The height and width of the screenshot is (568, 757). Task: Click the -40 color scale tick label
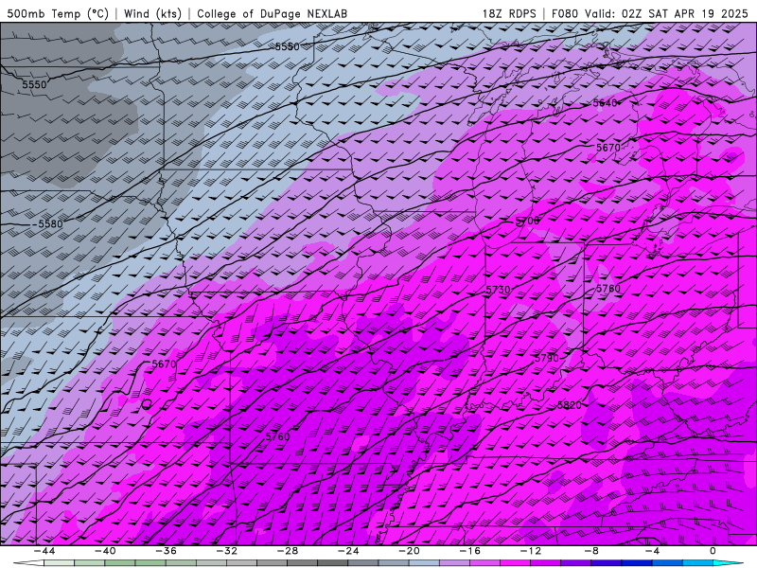[105, 551]
